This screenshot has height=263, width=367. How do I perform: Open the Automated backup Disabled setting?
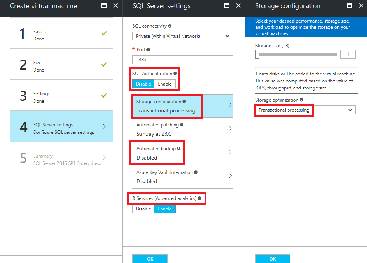click(x=183, y=153)
